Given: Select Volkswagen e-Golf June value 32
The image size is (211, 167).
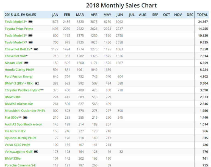Looking at the screenshot, I should pyautogui.click(x=121, y=152).
